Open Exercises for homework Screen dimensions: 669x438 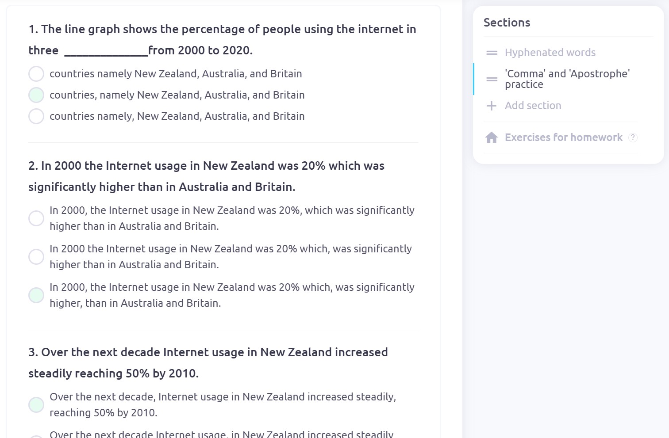[x=563, y=137]
